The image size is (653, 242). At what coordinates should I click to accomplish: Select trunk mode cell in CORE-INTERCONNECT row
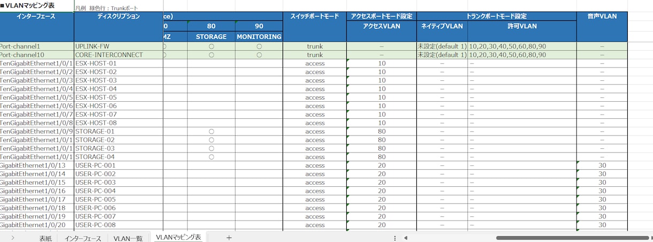315,55
